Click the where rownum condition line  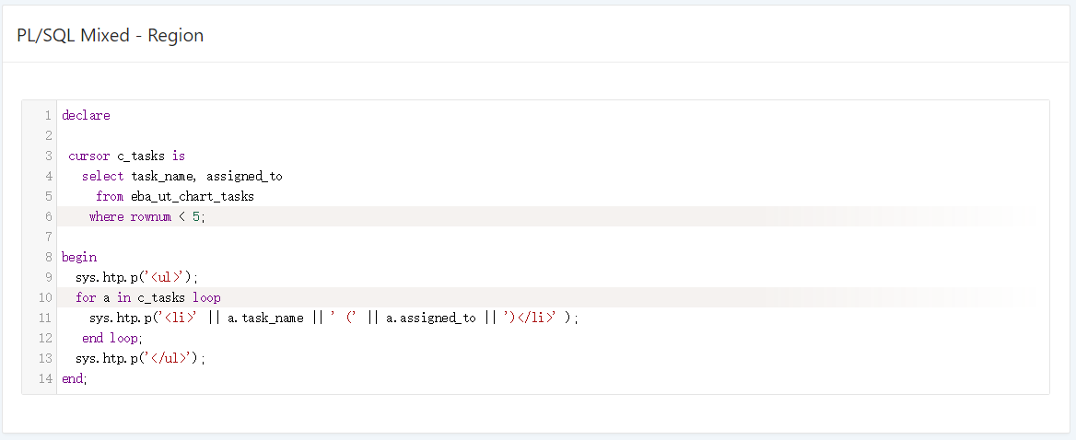click(x=146, y=217)
